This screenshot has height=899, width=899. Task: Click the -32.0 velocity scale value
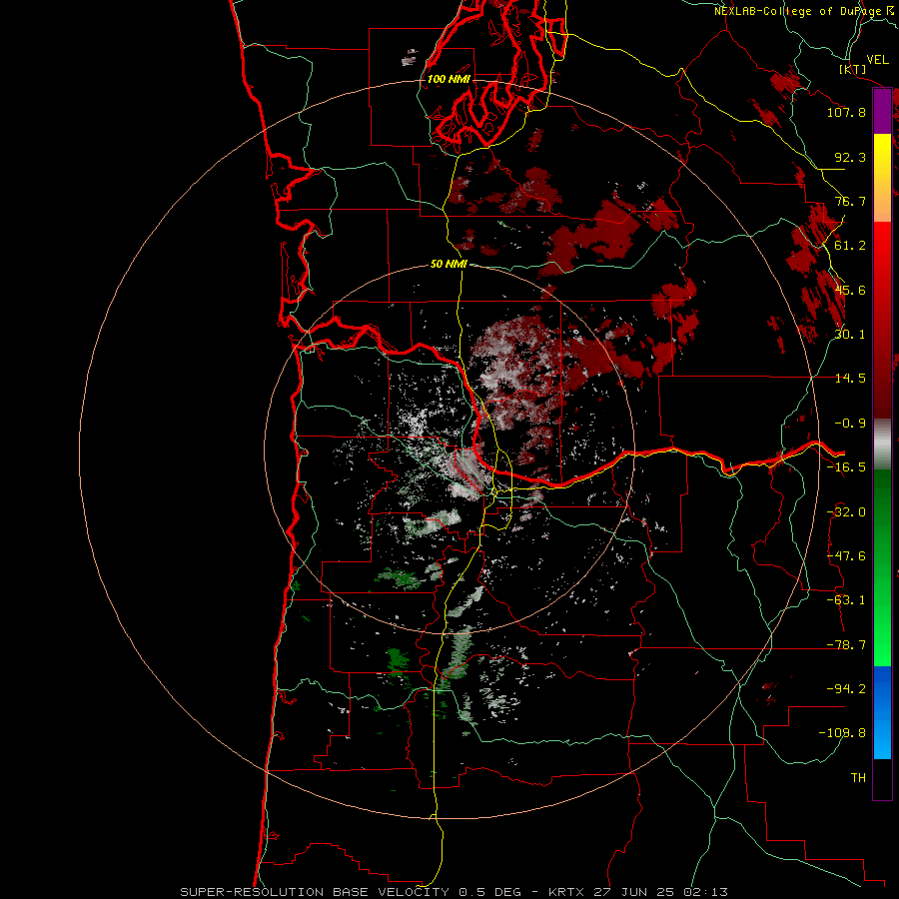pyautogui.click(x=846, y=512)
